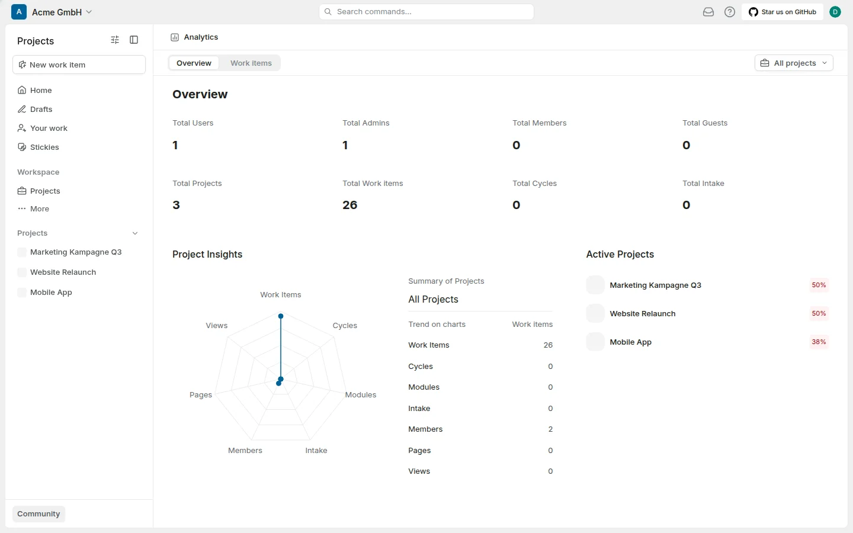
Task: Open workspace Projects link in sidebar
Action: pyautogui.click(x=79, y=191)
